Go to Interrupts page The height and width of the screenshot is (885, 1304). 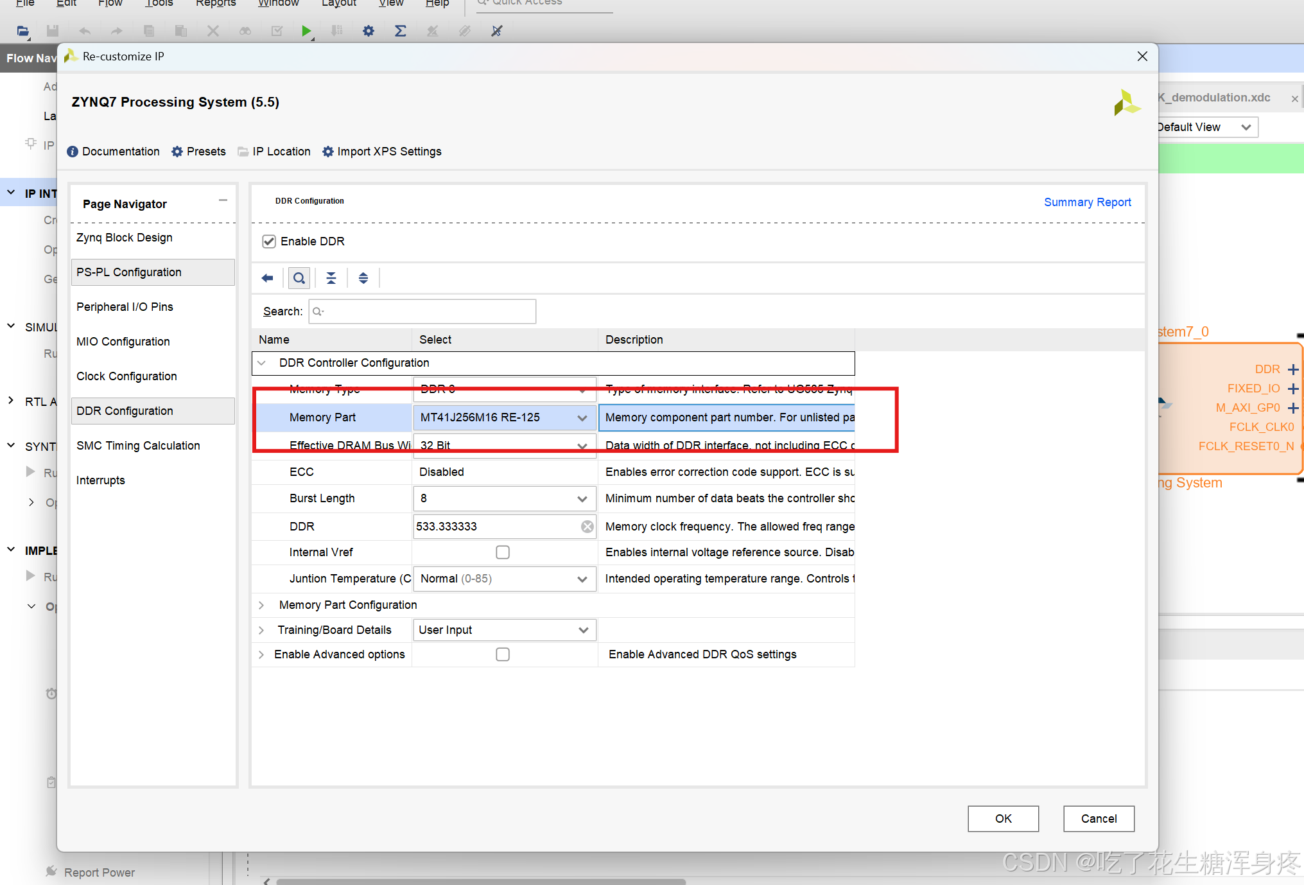(x=153, y=480)
